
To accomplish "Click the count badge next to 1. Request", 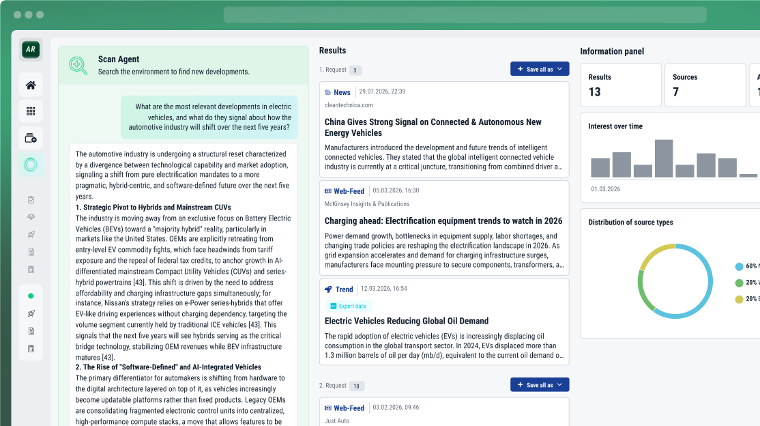I will point(355,70).
